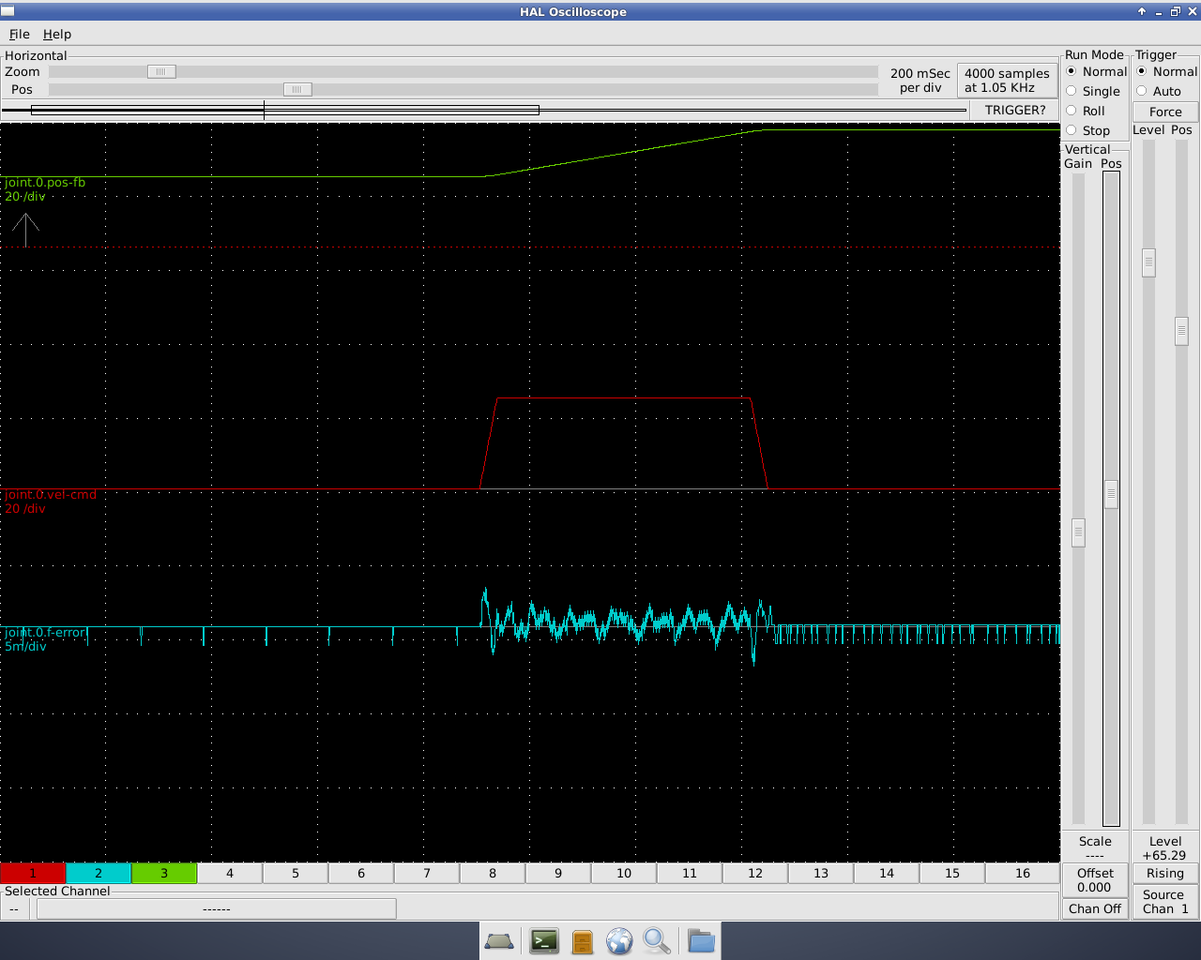
Task: Click the Source Chan 1 button
Action: (1165, 902)
